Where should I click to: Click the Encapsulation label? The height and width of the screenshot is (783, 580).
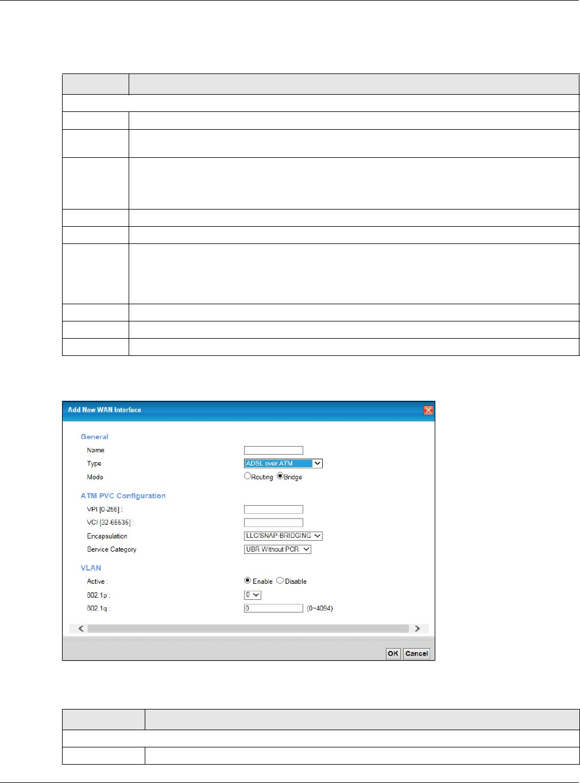click(107, 536)
